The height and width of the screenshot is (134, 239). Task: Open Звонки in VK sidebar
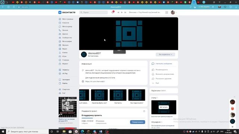tap(63, 30)
